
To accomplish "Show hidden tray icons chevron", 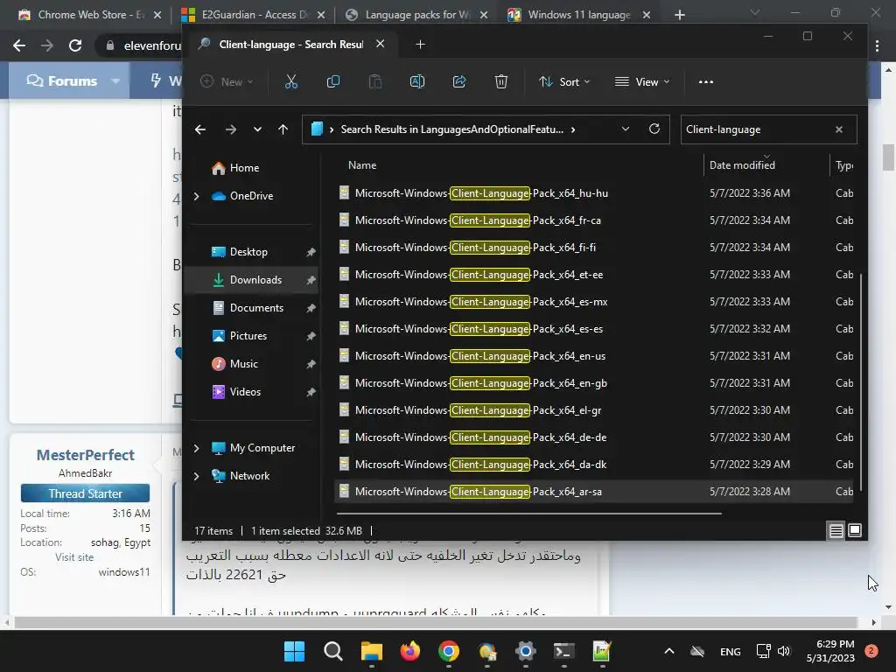I will click(x=669, y=651).
